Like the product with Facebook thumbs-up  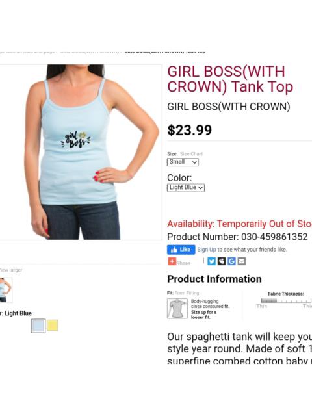coord(181,250)
